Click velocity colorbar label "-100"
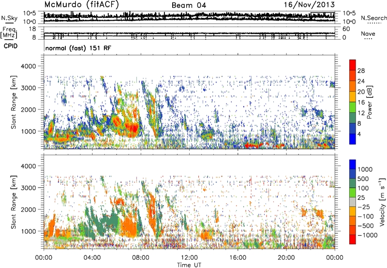 point(366,216)
